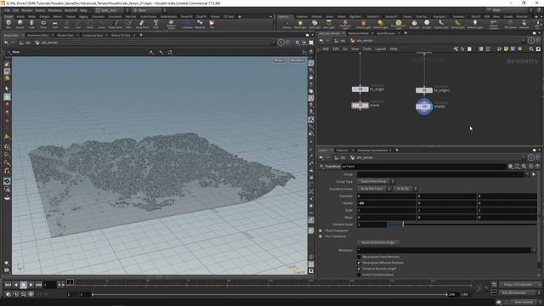
Task: Open the File menu
Action: [7, 10]
